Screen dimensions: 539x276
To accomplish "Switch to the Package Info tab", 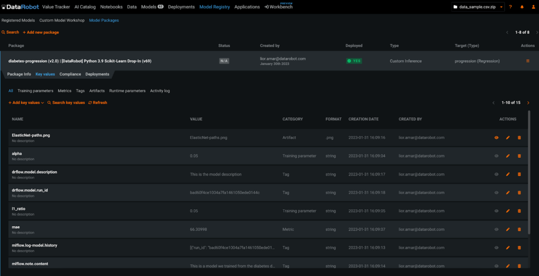I will (x=19, y=74).
